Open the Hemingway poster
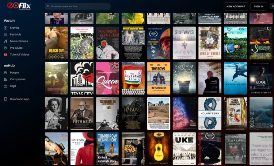This screenshot has height=166, width=274. [133, 113]
